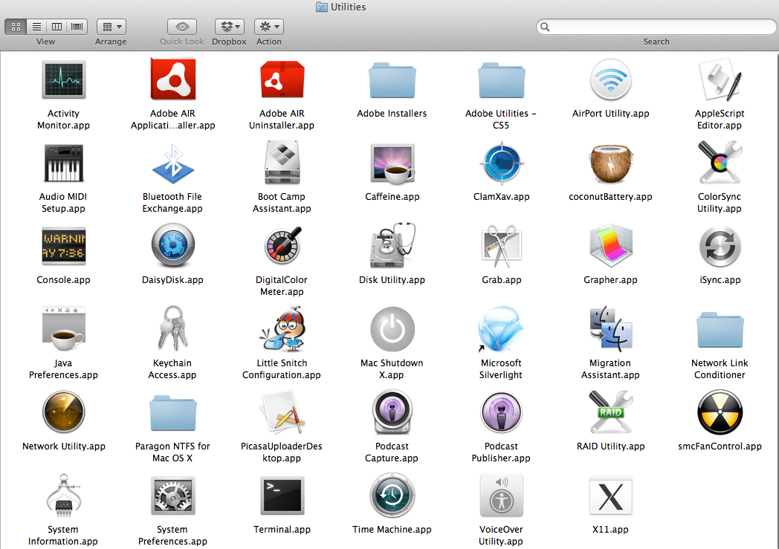Viewport: 779px width, 549px height.
Task: Launch DaisyDisk.app
Action: click(x=172, y=246)
